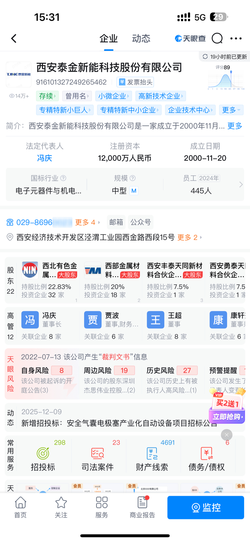Image resolution: width=250 pixels, height=542 pixels.
Task: Close the floating promo with X
Action: pos(227,435)
